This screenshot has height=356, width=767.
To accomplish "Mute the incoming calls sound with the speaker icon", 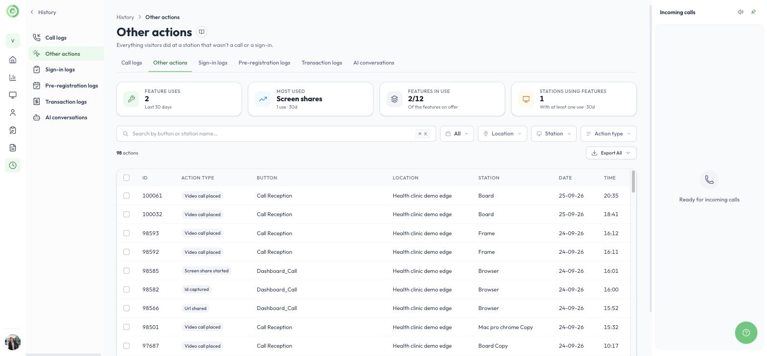I will [x=741, y=12].
